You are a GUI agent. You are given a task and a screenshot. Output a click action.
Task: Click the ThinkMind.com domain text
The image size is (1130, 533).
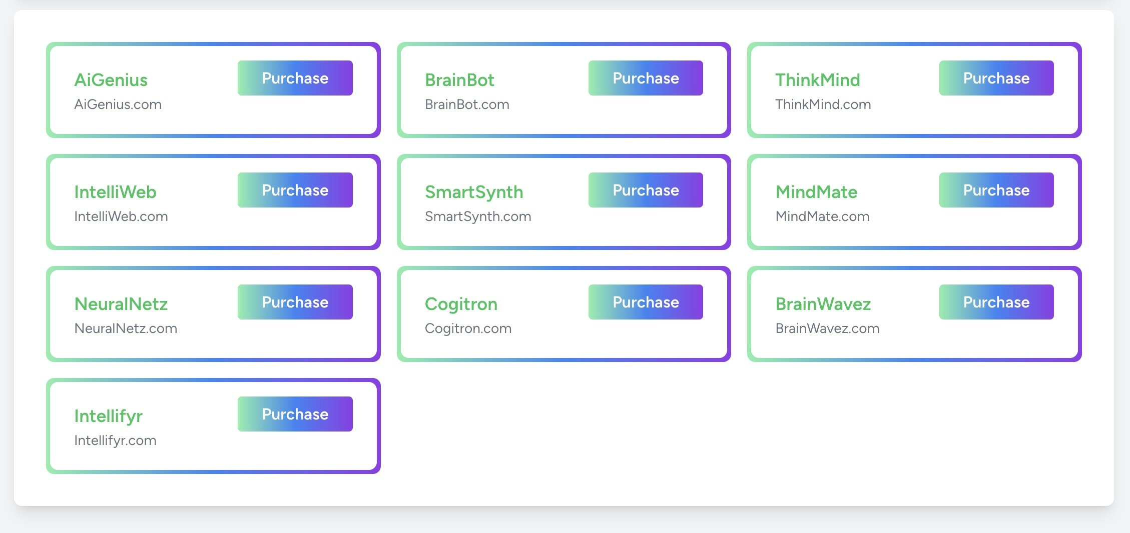click(823, 104)
